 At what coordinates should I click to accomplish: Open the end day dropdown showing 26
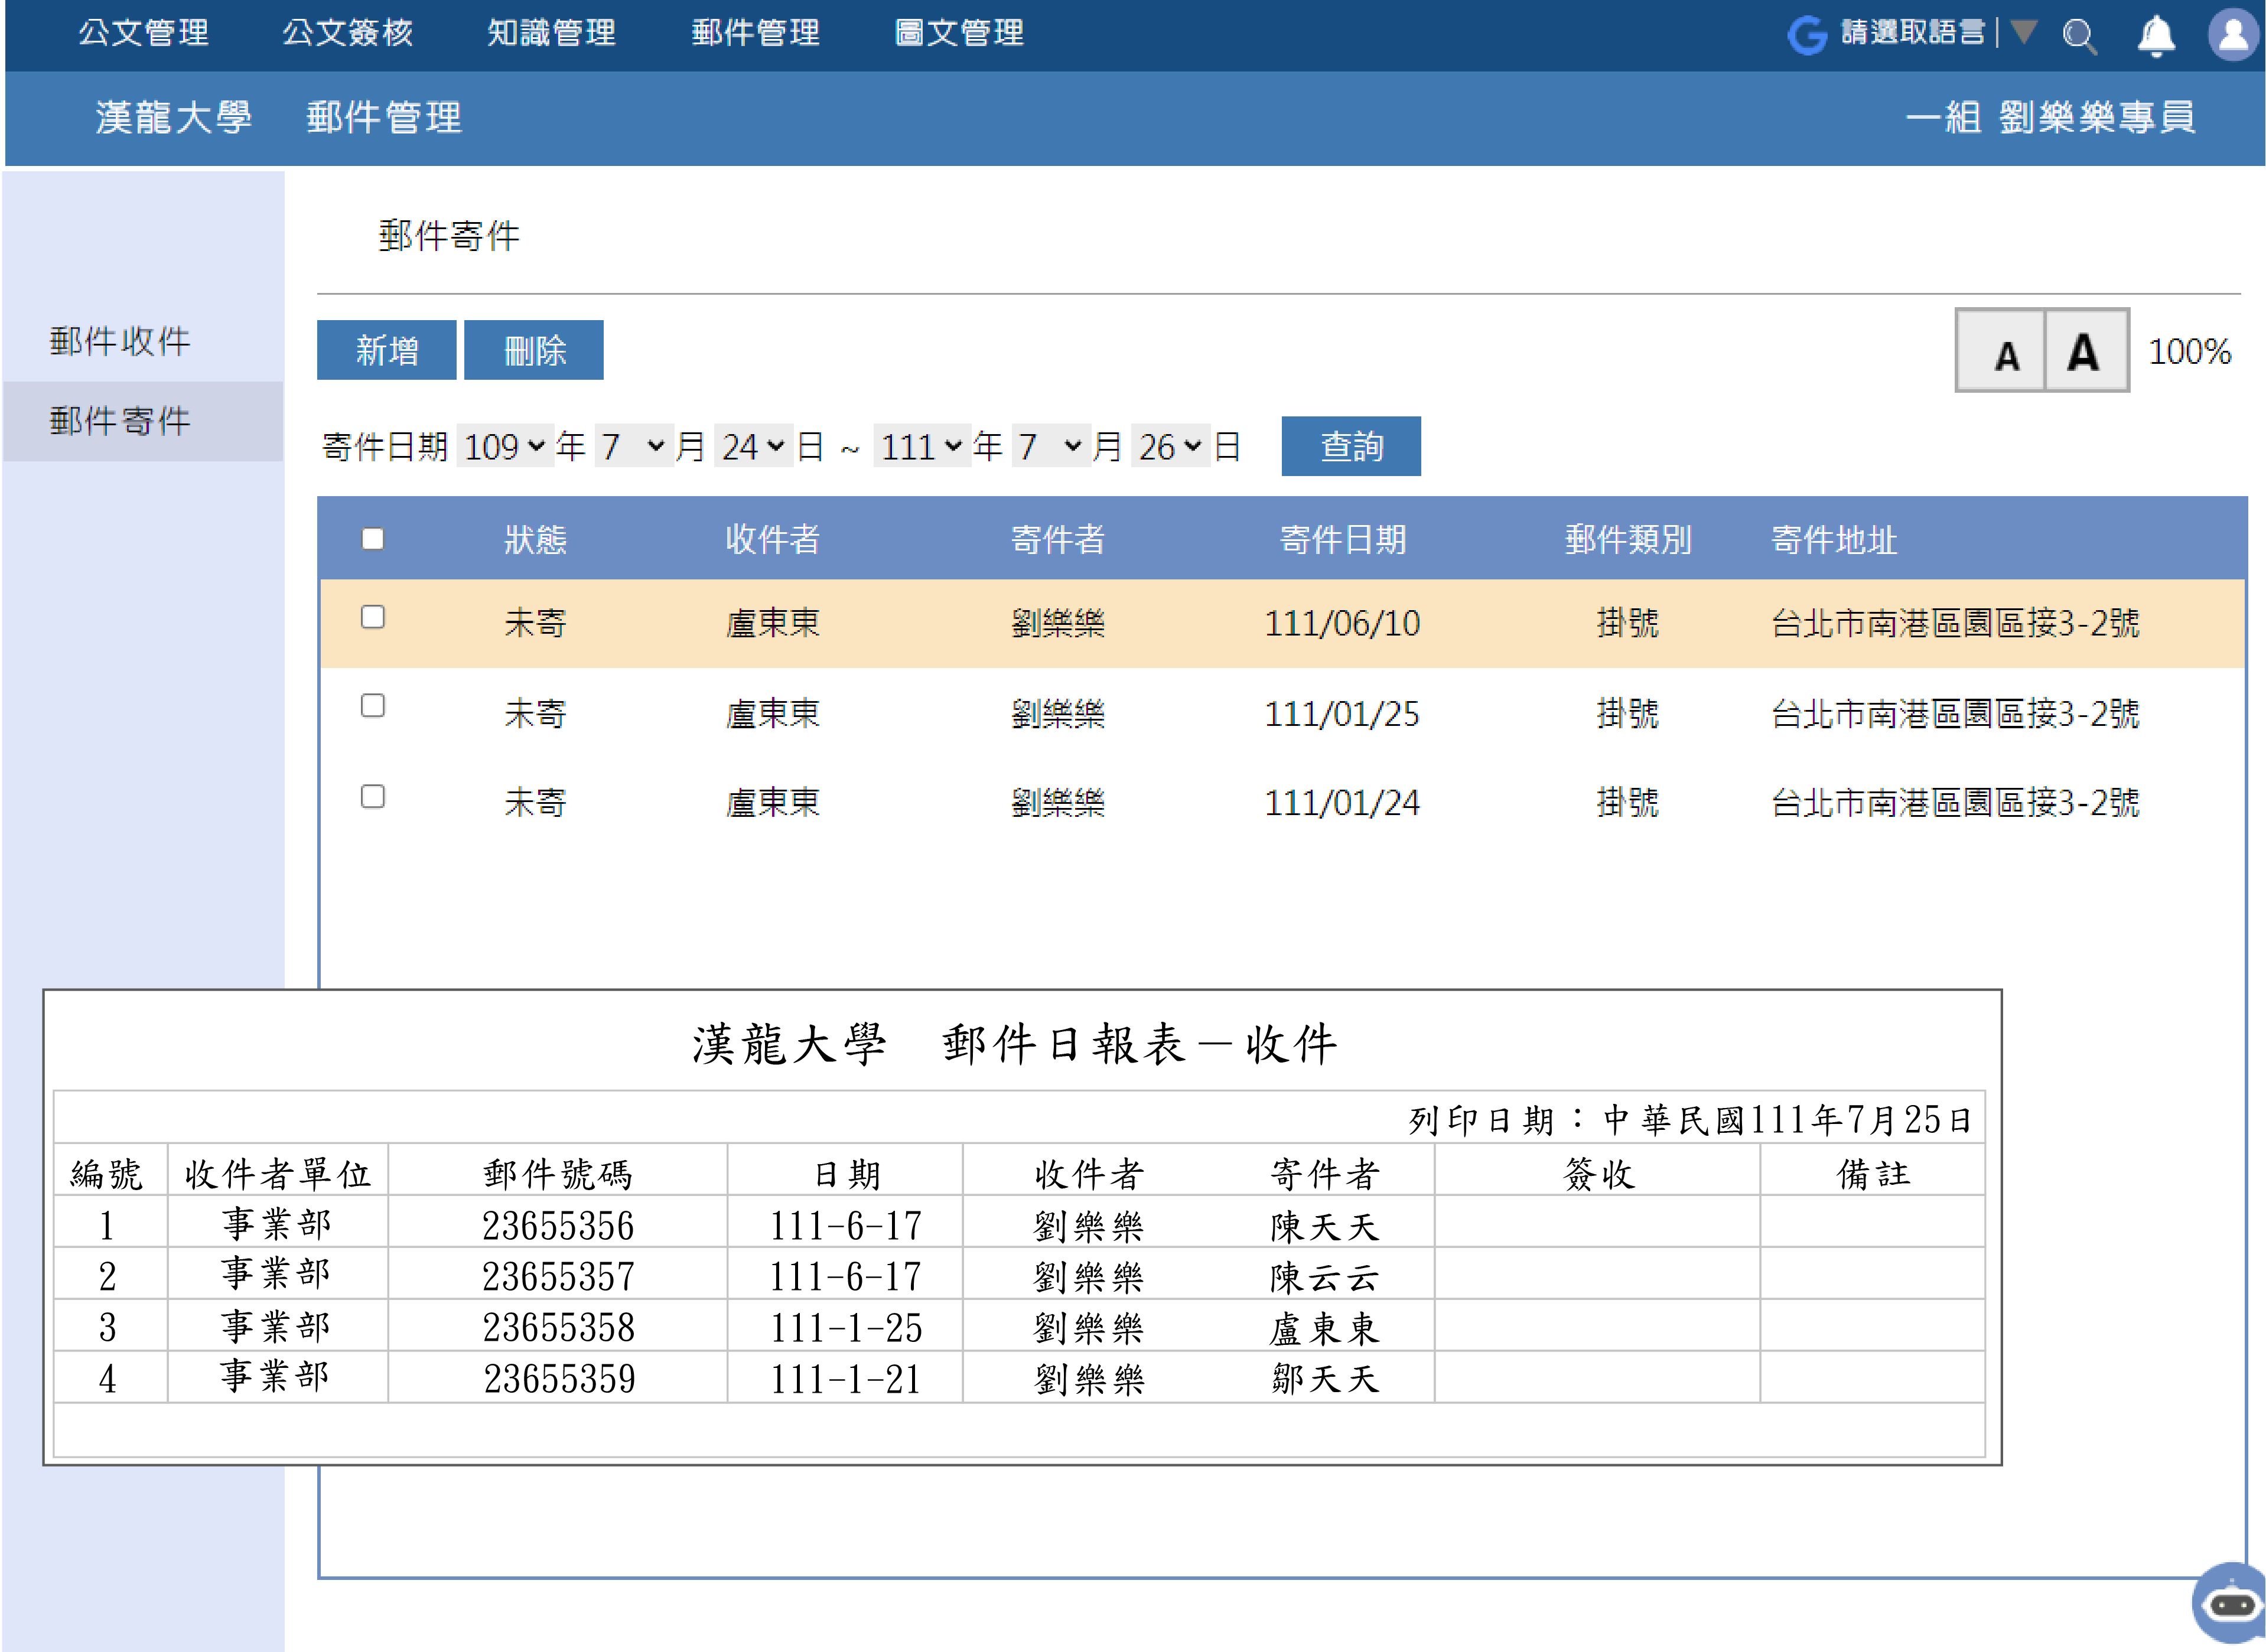pos(1170,446)
